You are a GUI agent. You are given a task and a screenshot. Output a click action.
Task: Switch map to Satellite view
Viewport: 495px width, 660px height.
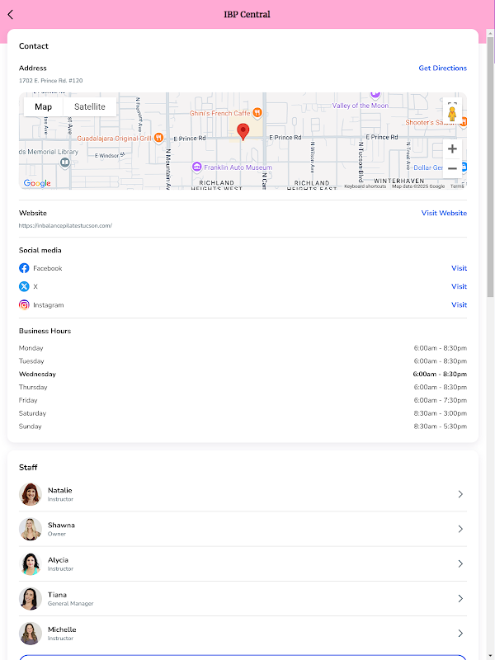coord(90,107)
